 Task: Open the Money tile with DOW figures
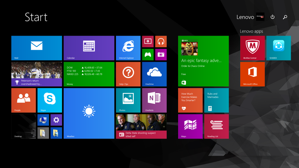pos(89,74)
